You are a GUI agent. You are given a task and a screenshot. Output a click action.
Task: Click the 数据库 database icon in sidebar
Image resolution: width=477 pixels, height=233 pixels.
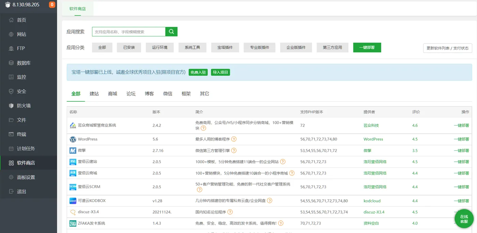11,63
